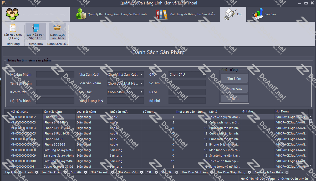The width and height of the screenshot is (316, 181).
Task: Open the sales management shopping bag icon
Action: [x=81, y=14]
